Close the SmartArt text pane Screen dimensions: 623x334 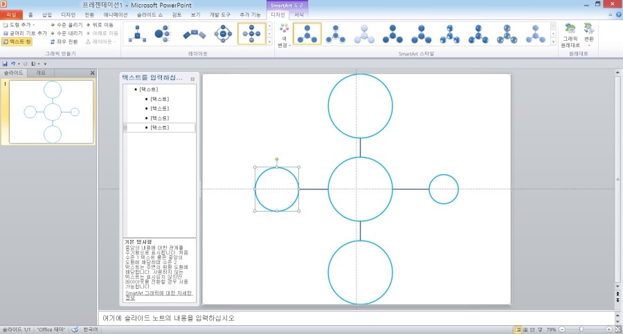coord(192,79)
